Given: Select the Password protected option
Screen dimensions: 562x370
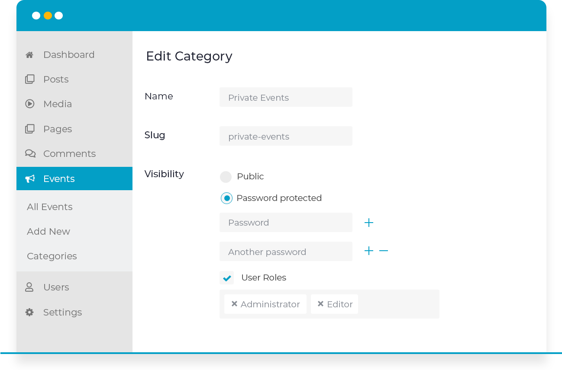Looking at the screenshot, I should [x=227, y=198].
